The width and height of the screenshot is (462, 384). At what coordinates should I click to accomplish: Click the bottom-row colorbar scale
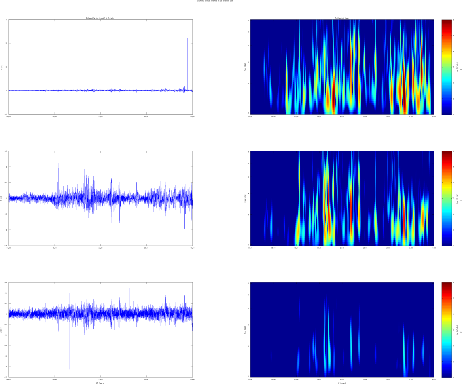tap(447, 330)
